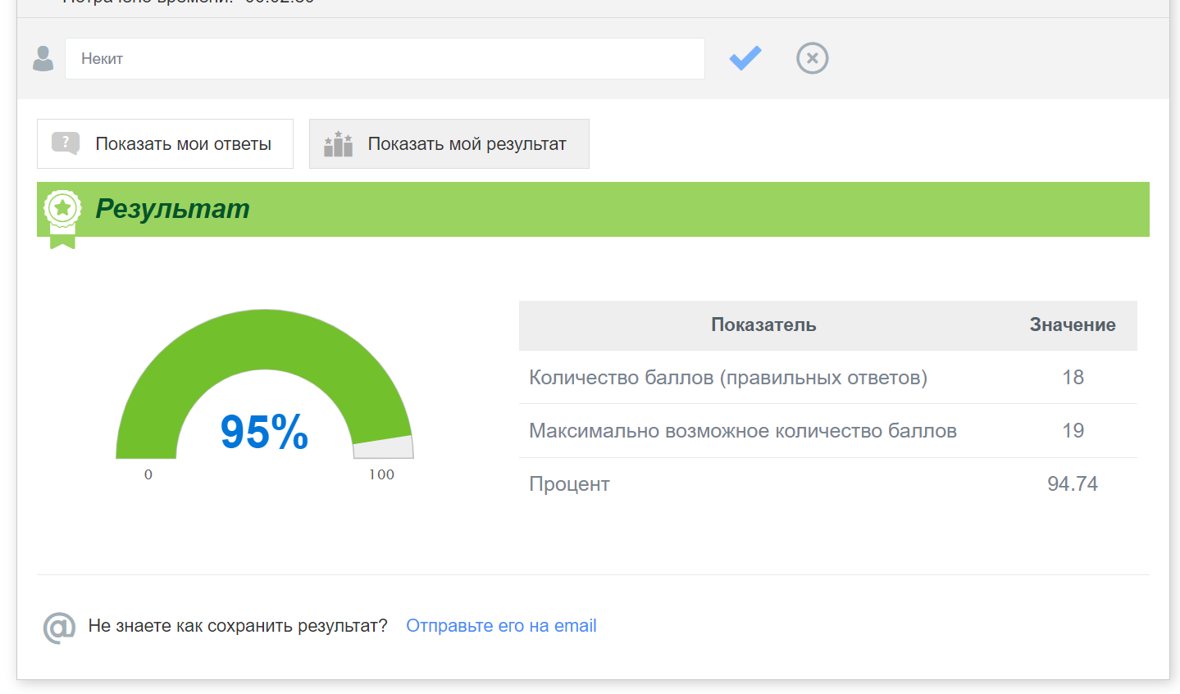Select the Количество баллов row label
This screenshot has height=694, width=1180.
(727, 378)
